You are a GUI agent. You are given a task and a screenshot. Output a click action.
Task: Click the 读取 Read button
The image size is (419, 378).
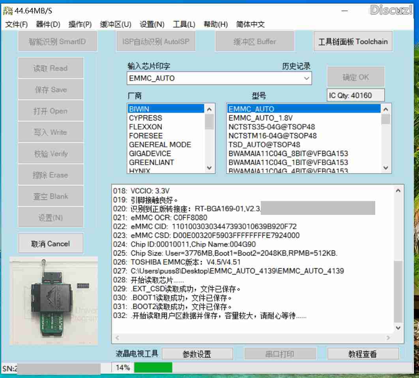click(x=51, y=68)
